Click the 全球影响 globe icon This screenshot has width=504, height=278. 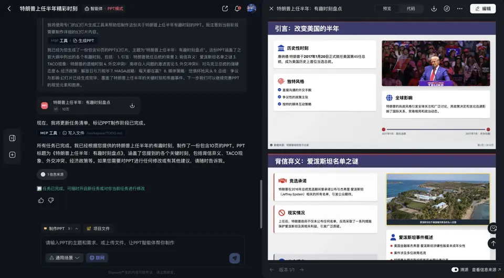point(389,98)
